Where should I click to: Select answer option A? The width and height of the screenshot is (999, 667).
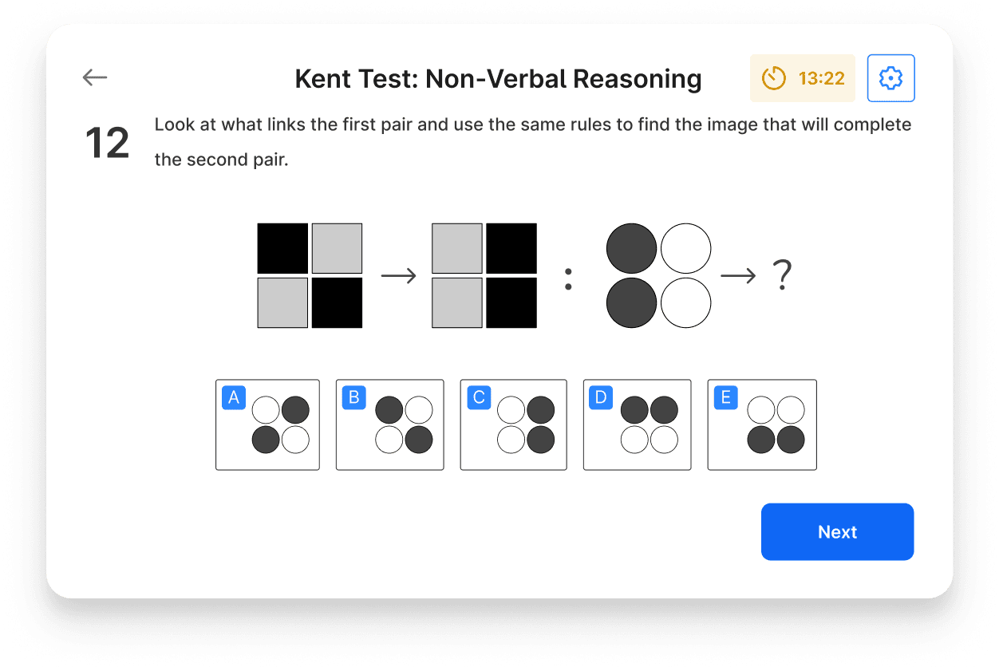267,424
